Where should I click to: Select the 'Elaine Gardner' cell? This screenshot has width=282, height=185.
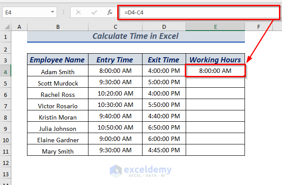58,139
